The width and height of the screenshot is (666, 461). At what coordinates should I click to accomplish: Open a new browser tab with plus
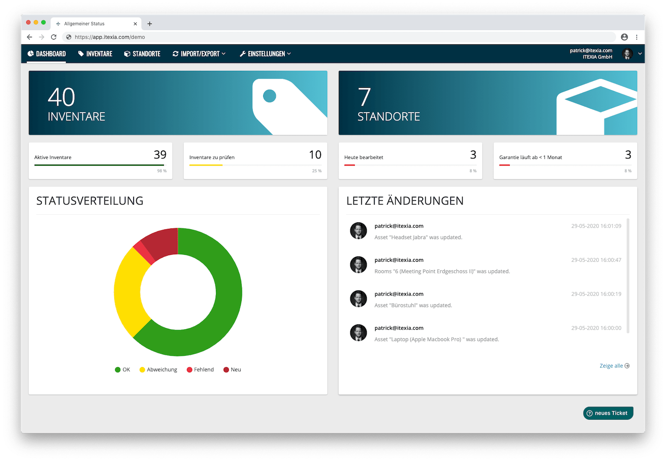point(150,24)
